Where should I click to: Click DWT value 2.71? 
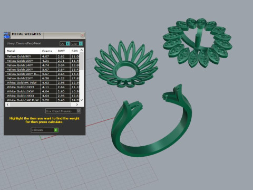point(61,61)
